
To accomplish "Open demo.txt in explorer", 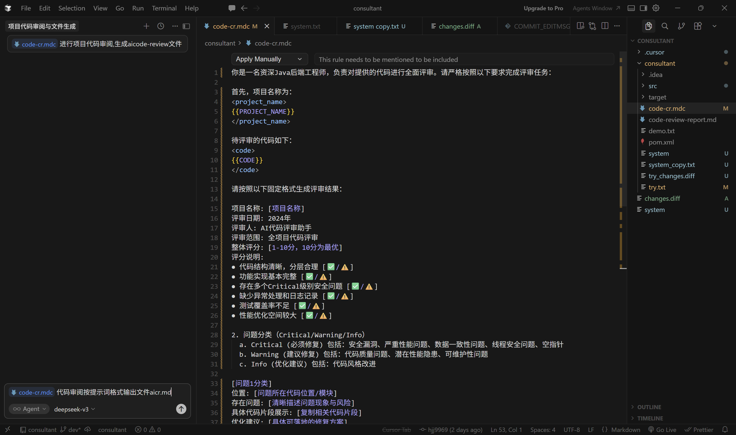I will click(661, 131).
